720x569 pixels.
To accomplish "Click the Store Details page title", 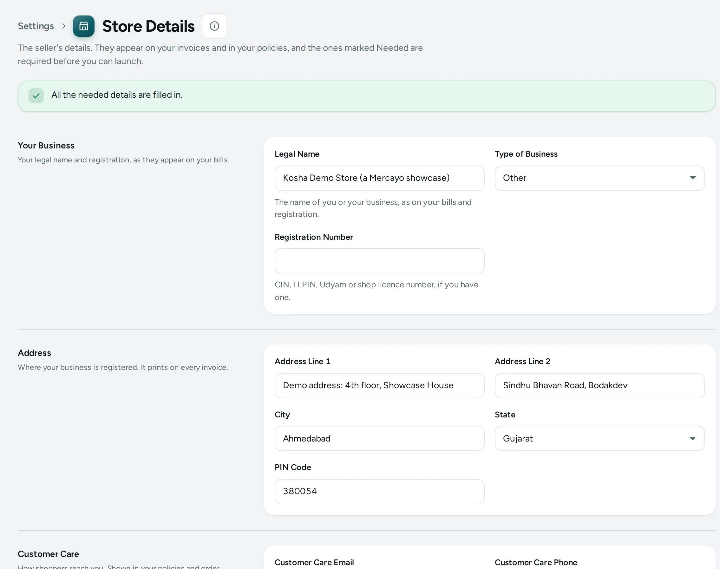I will pyautogui.click(x=148, y=26).
